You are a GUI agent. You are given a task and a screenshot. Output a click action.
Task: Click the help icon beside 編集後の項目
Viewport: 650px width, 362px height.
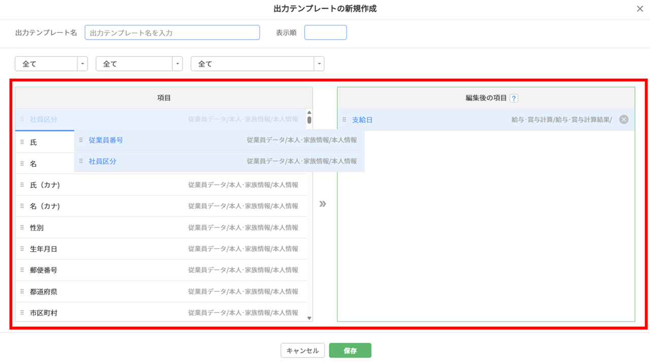click(x=514, y=98)
